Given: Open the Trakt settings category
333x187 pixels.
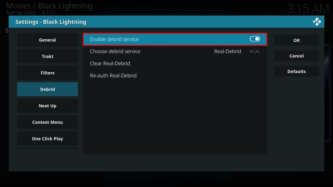Looking at the screenshot, I should pyautogui.click(x=48, y=56).
